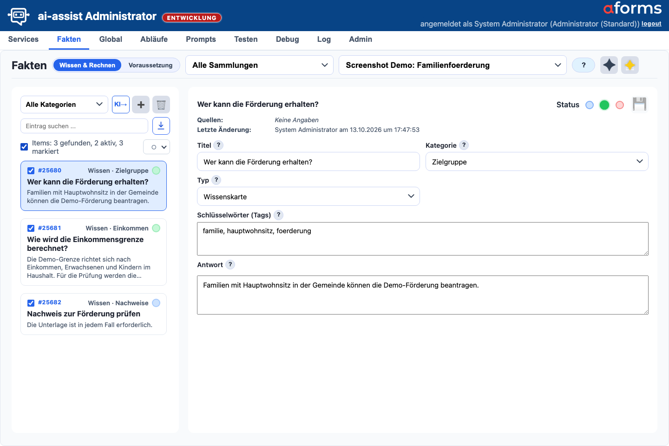This screenshot has height=446, width=669.
Task: Open the Typ Wissenskarte dropdown
Action: 308,197
